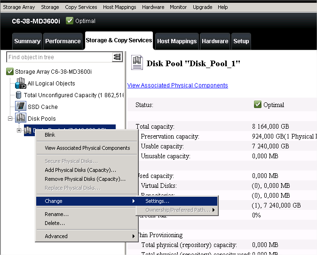Switch to the Hardware tab
The image size is (317, 255).
click(215, 41)
